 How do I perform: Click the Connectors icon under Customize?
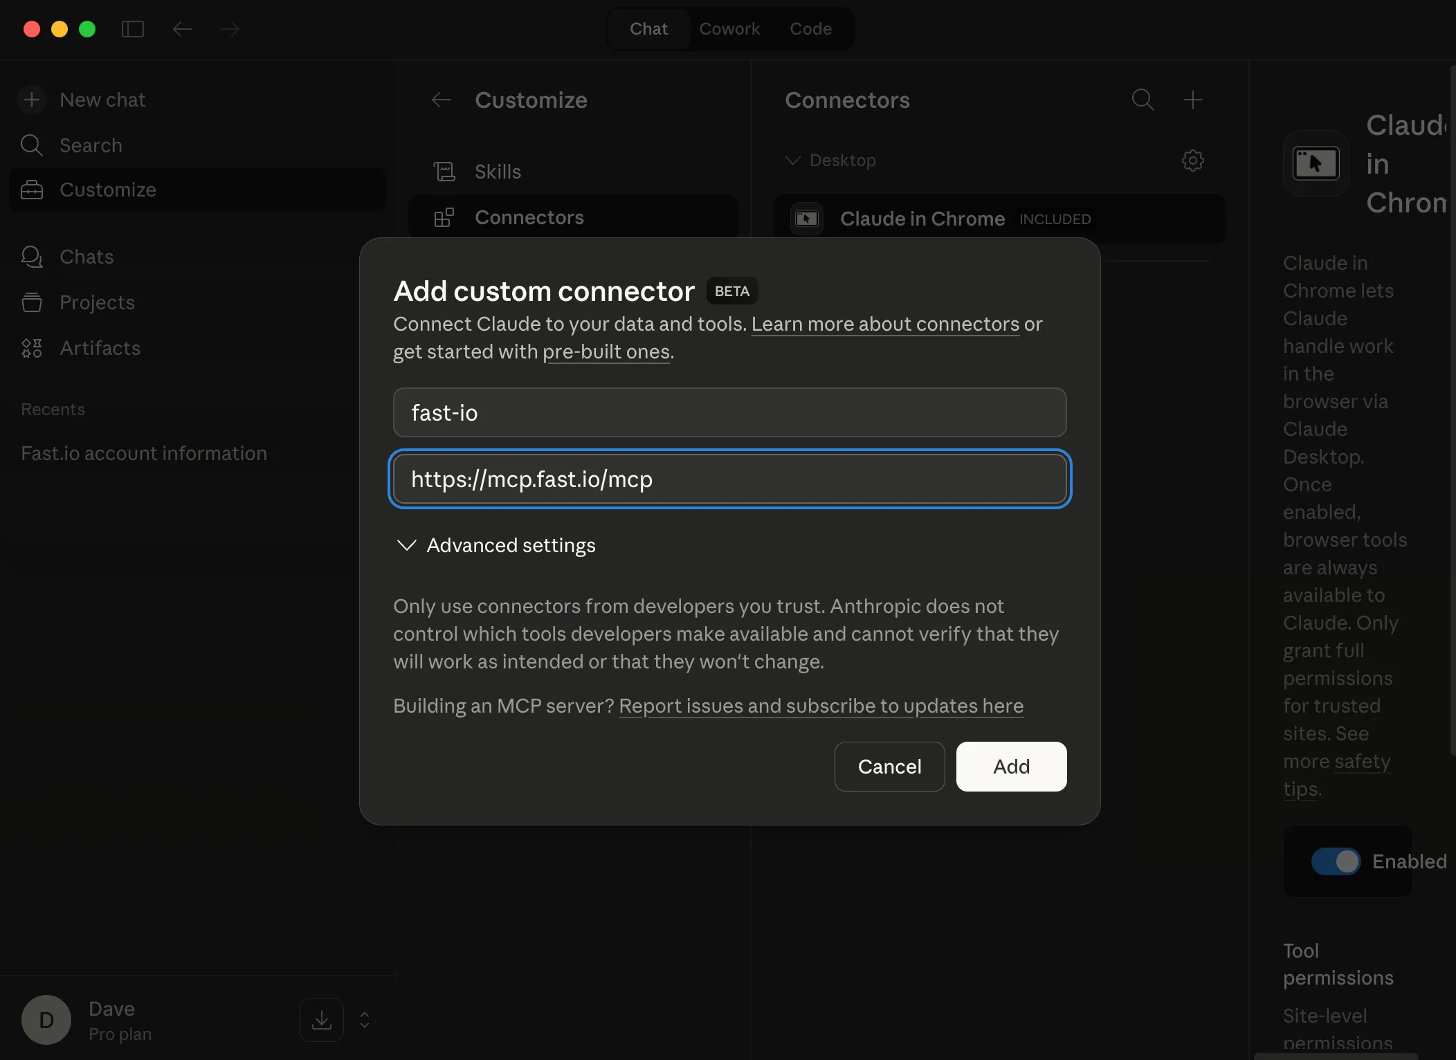point(444,217)
